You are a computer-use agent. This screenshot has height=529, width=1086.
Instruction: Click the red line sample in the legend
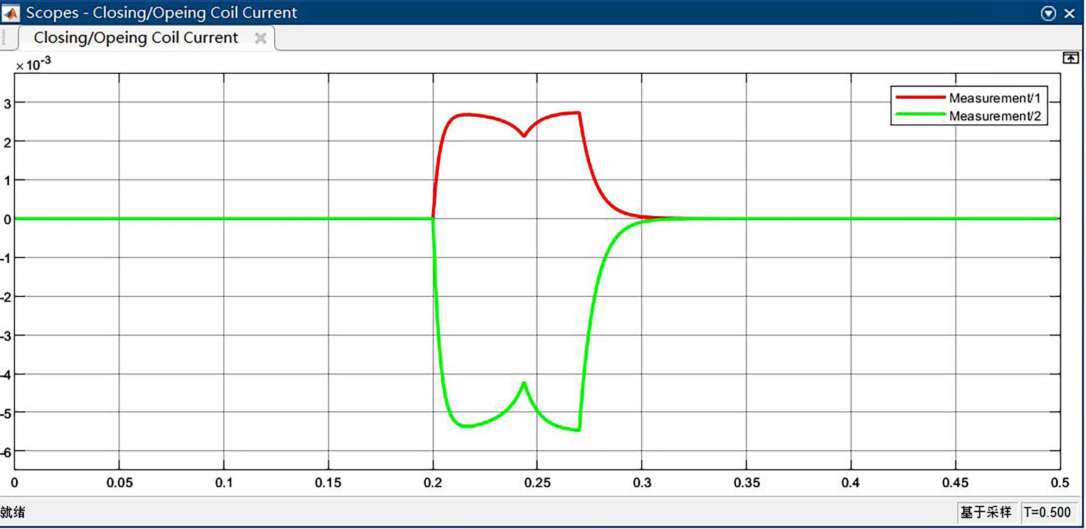pyautogui.click(x=920, y=98)
